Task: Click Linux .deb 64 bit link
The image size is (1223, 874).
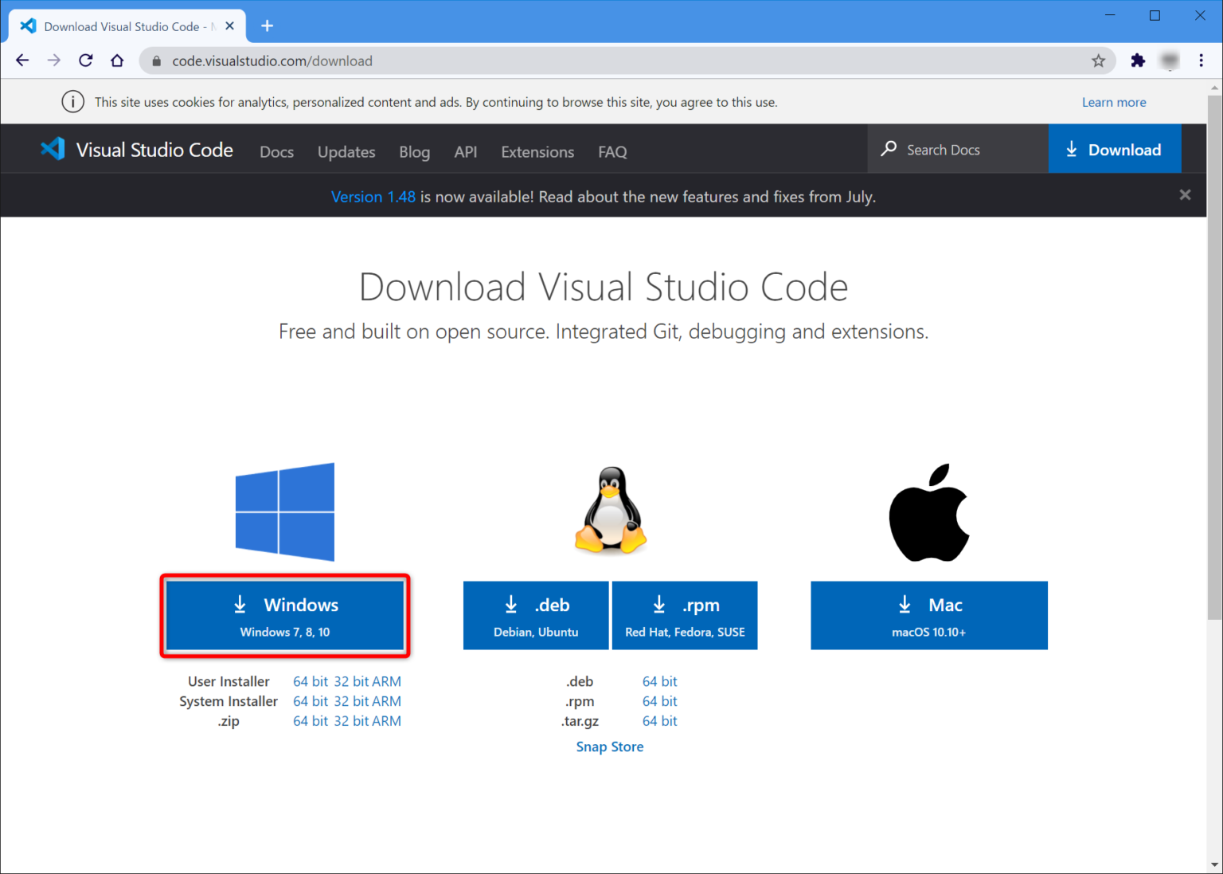Action: point(660,681)
